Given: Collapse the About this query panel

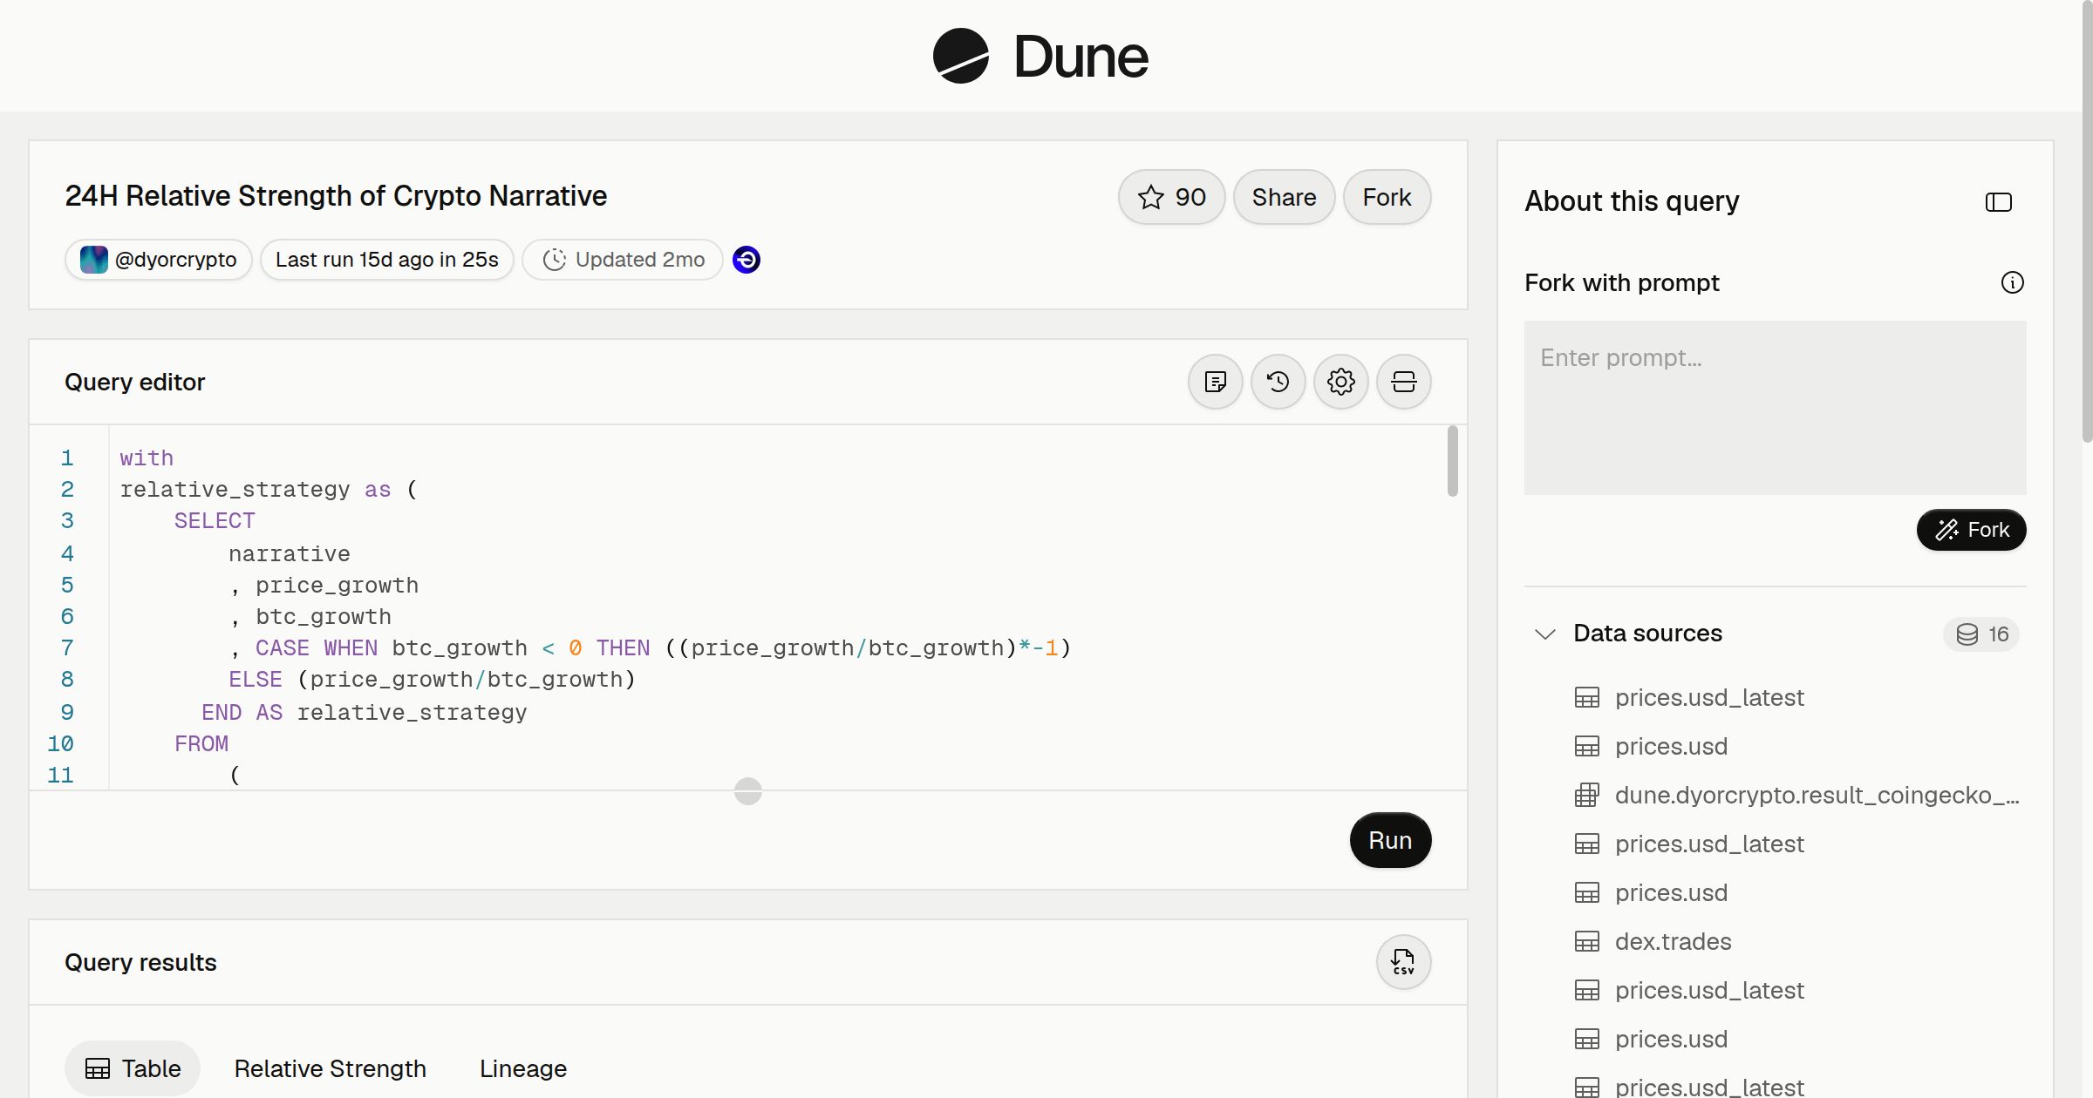Looking at the screenshot, I should (1999, 202).
